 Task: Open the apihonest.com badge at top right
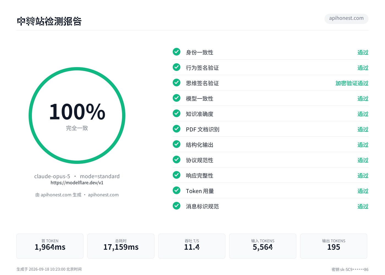coord(346,18)
